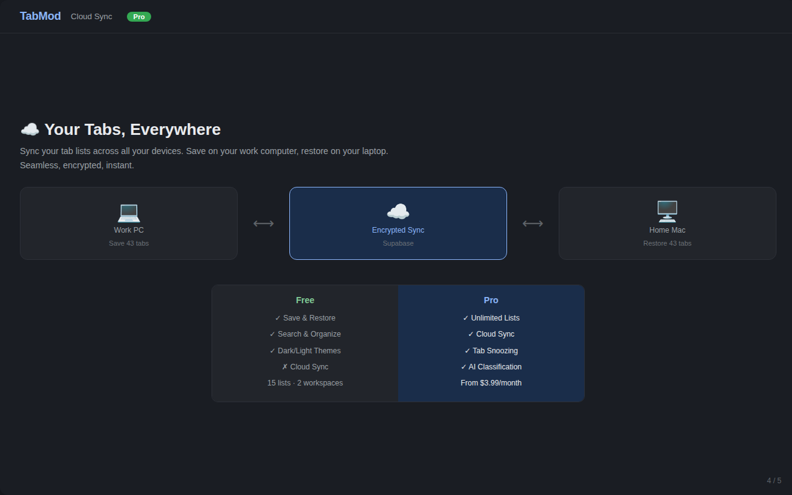This screenshot has width=792, height=495.
Task: Click the Encrypted Sync cloud icon
Action: click(x=398, y=212)
